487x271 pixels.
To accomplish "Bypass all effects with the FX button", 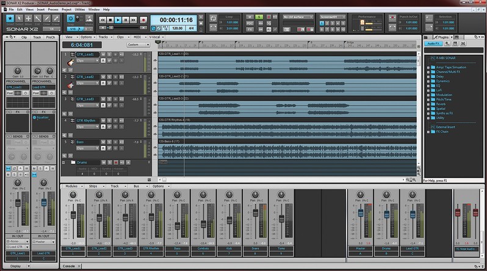I will pyautogui.click(x=250, y=29).
